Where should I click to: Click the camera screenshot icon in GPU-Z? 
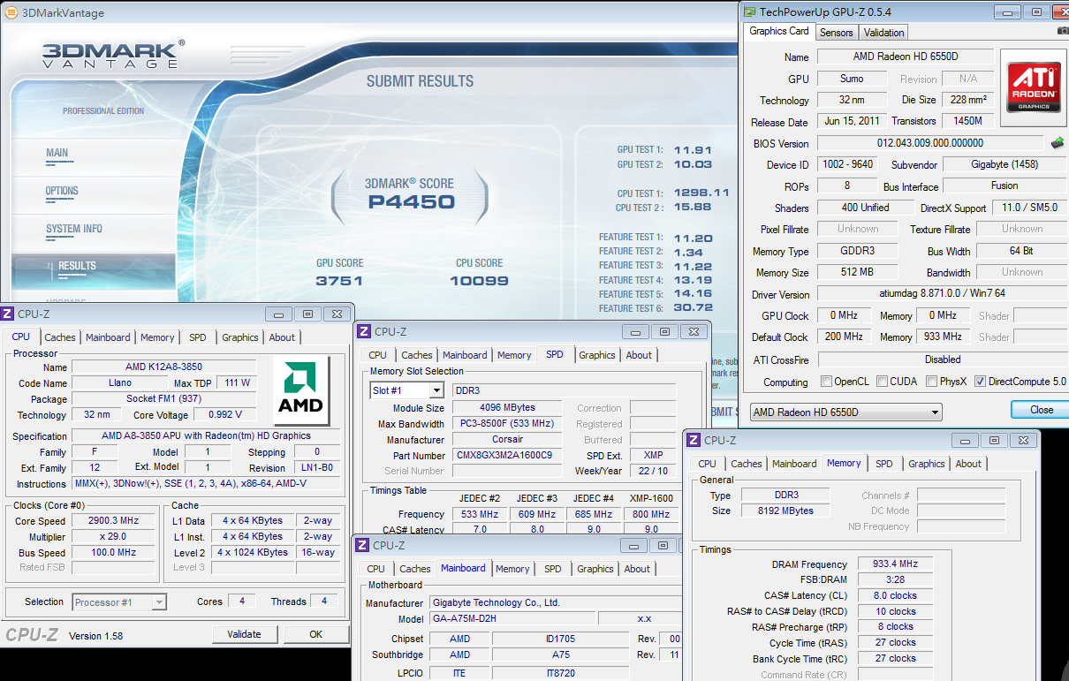(1063, 32)
